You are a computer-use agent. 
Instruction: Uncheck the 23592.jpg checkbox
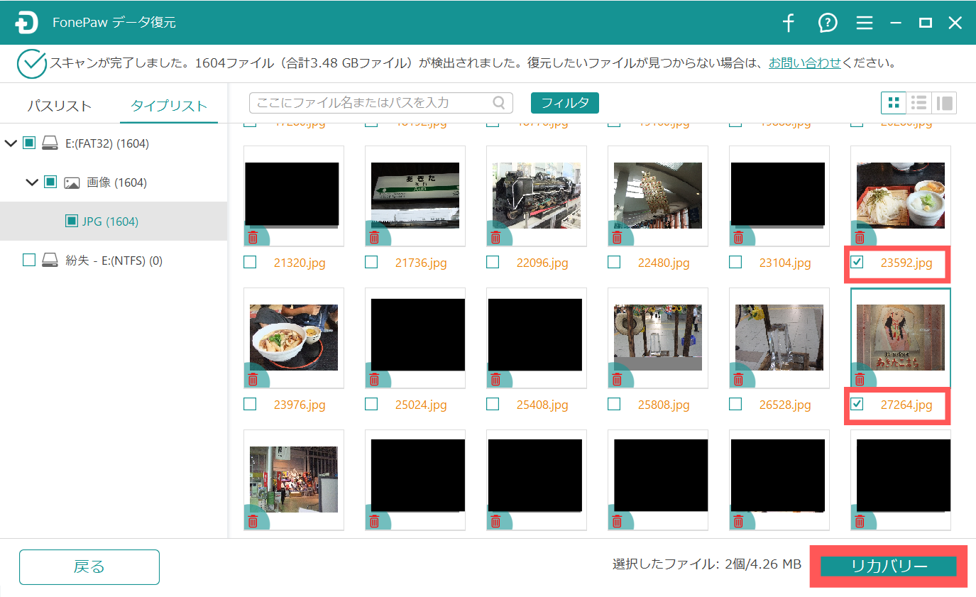pyautogui.click(x=857, y=263)
